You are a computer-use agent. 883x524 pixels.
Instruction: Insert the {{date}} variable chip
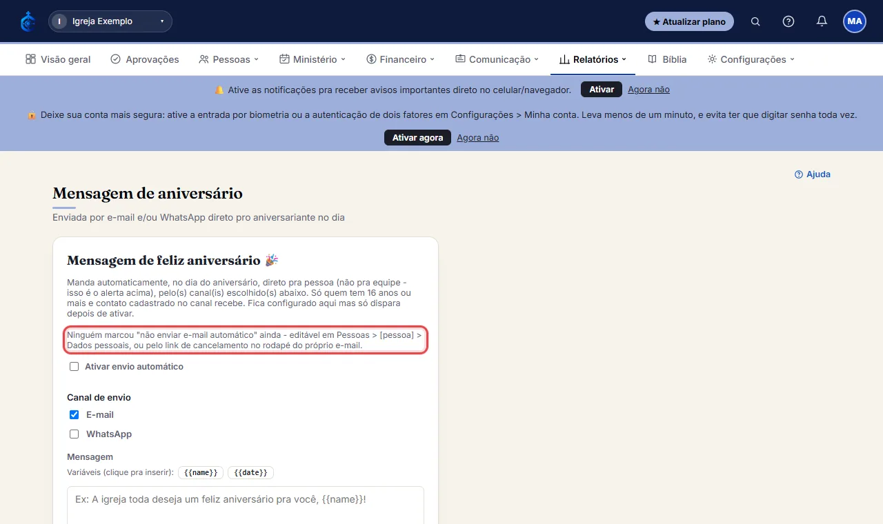pos(251,472)
